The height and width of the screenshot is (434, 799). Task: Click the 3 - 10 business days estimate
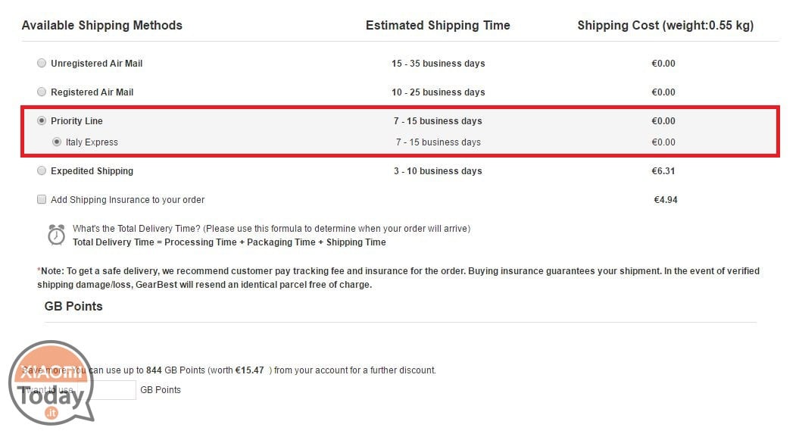[438, 171]
